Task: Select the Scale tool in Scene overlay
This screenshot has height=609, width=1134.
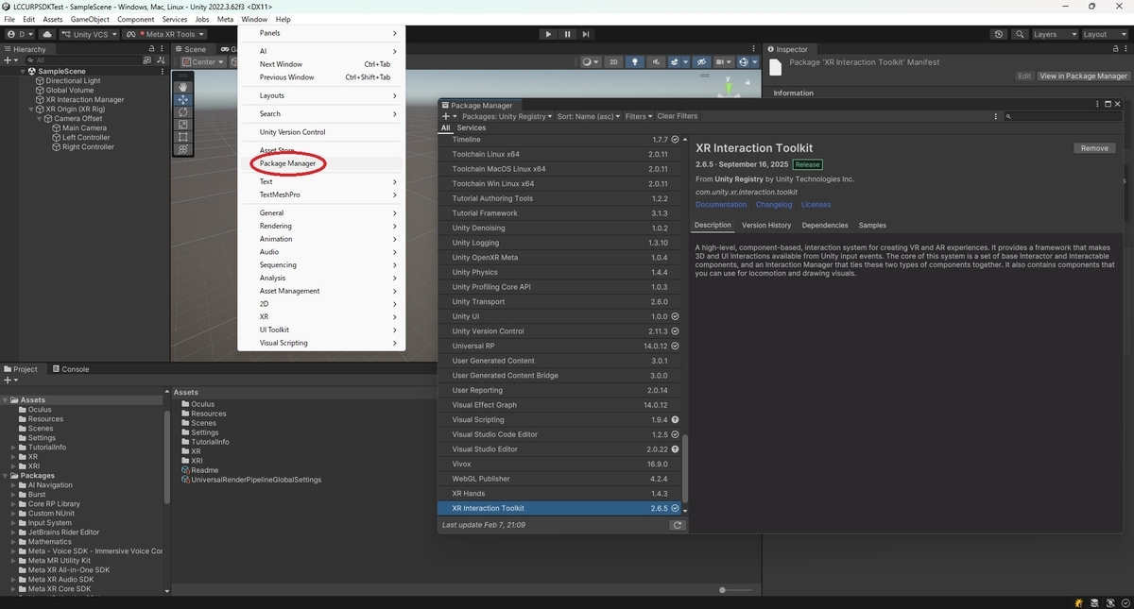Action: click(183, 124)
